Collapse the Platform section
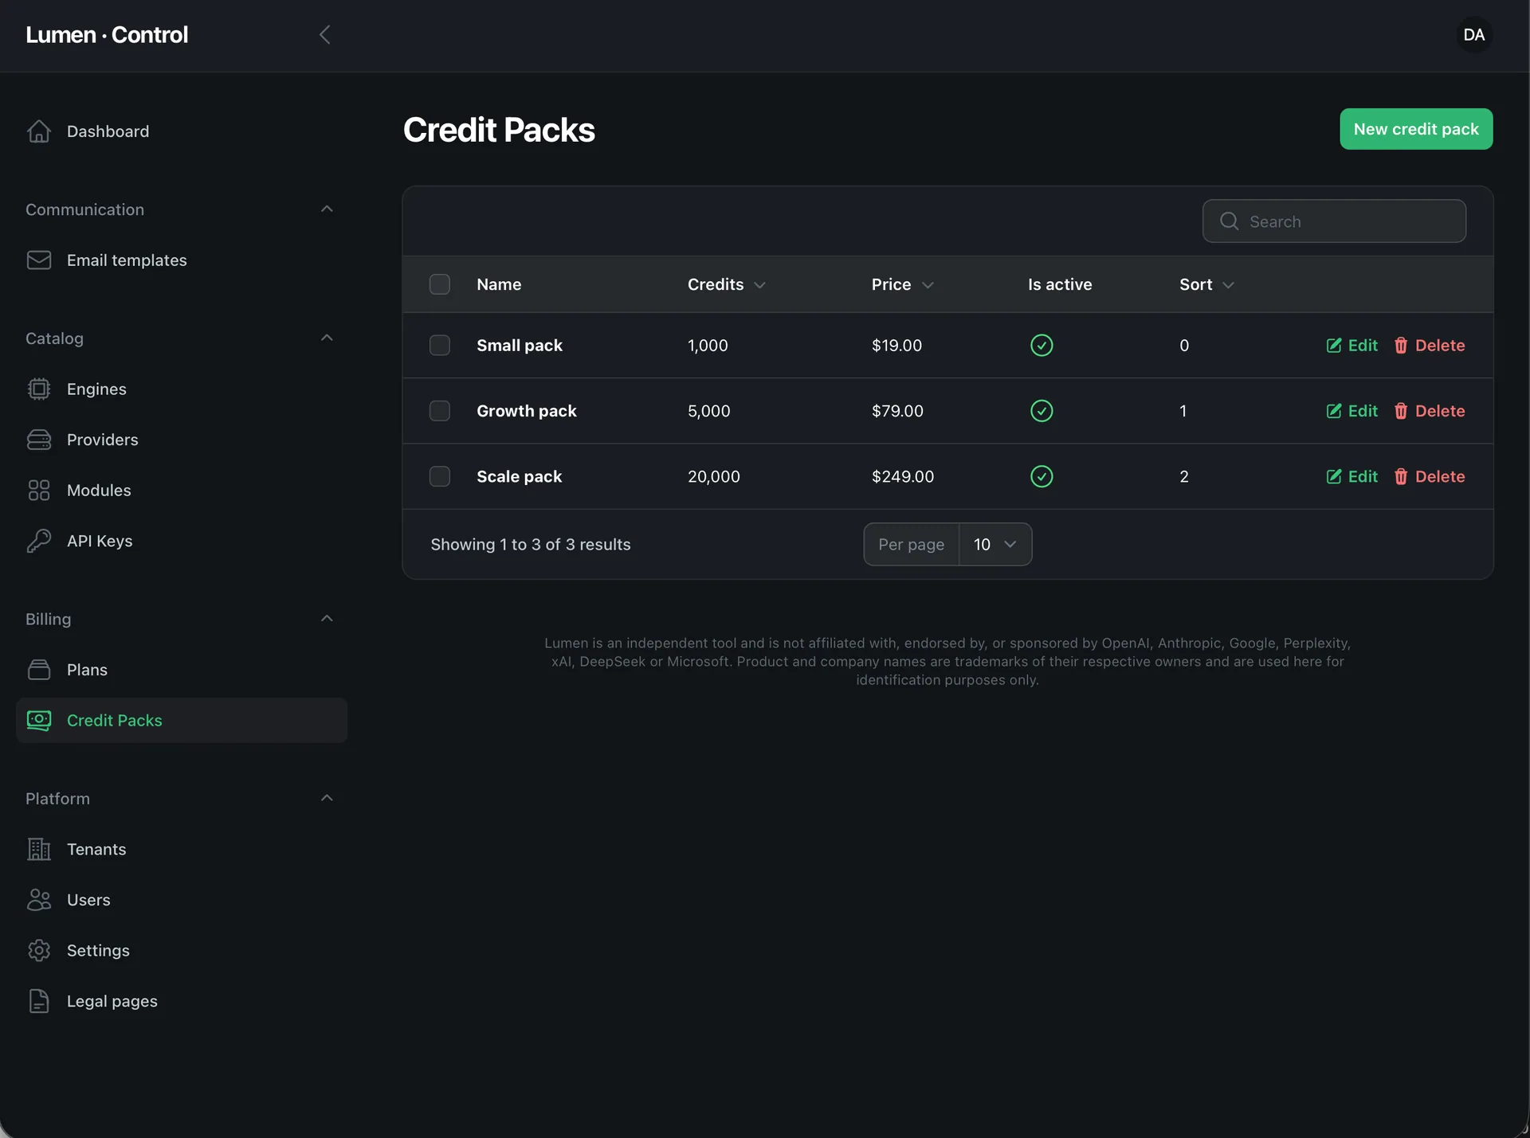 point(326,799)
